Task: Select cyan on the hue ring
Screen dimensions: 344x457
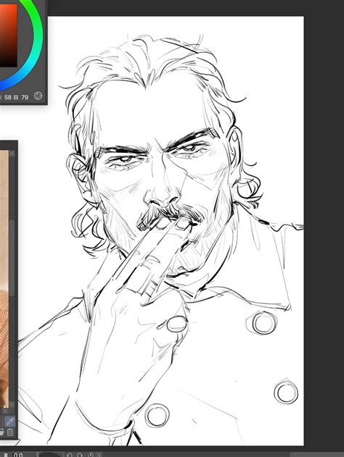Action: coord(33,62)
